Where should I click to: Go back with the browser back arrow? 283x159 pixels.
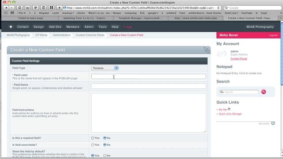point(6,8)
